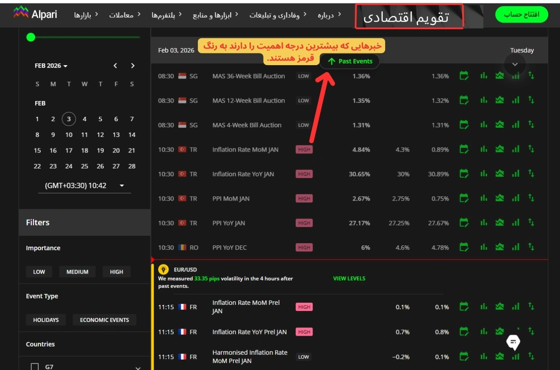Open the پلتفرم‌ها menu

tap(167, 15)
